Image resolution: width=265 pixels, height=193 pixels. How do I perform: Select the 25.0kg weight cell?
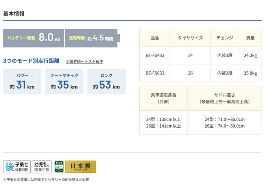coord(250,73)
